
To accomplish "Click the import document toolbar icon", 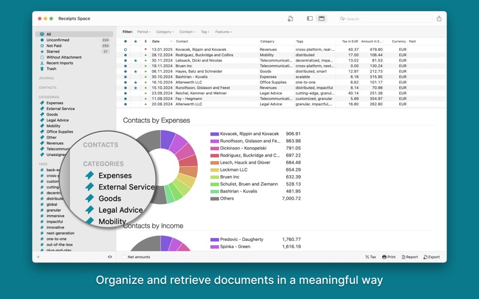I will 290,19.
